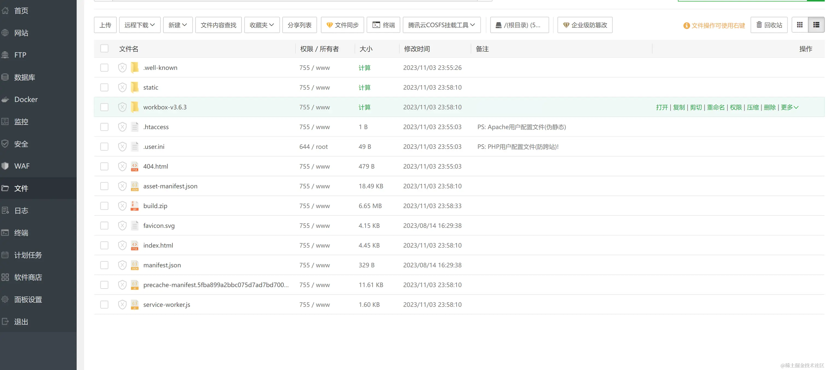826x370 pixels.
Task: Open the 新建 dropdown menu
Action: pyautogui.click(x=177, y=25)
